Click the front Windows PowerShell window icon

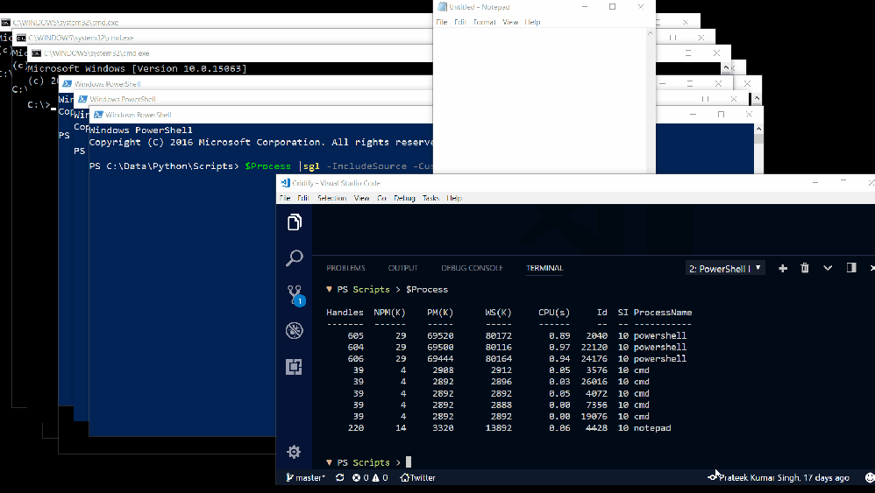pyautogui.click(x=98, y=115)
